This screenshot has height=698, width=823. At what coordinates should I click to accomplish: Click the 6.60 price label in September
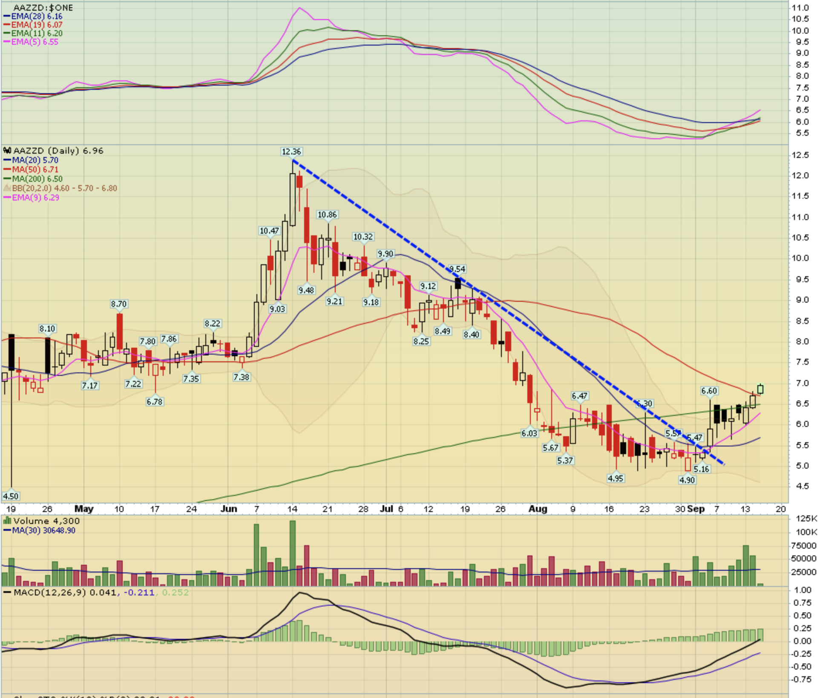[x=710, y=391]
